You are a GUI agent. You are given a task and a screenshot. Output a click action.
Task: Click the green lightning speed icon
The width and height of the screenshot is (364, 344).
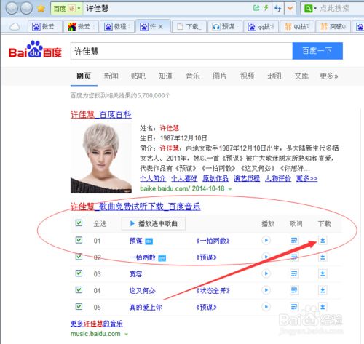pyautogui.click(x=266, y=8)
